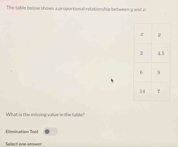Click the italic x variable in the sentence

point(144,10)
